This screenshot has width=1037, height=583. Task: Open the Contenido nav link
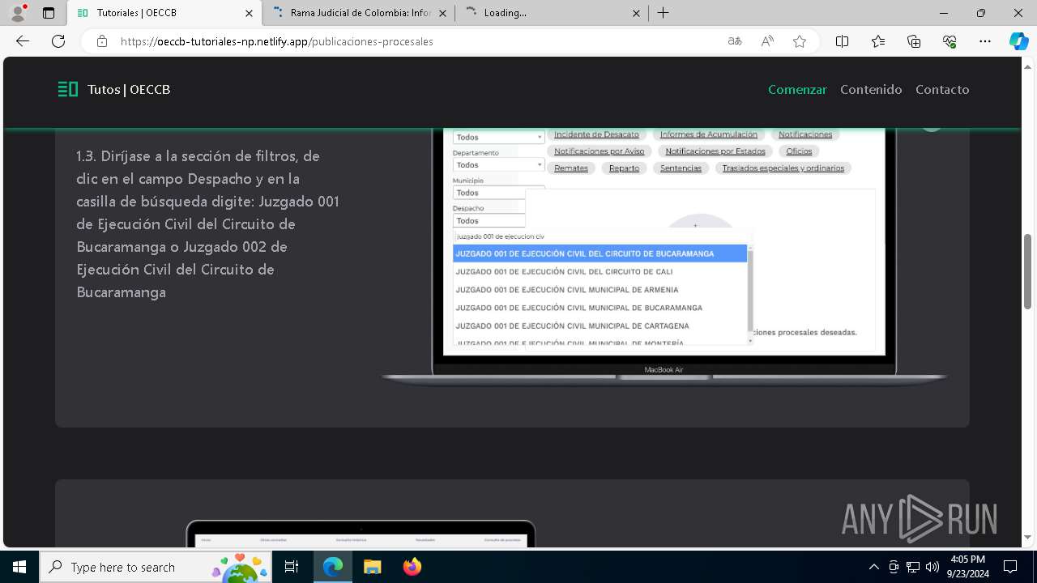click(871, 89)
